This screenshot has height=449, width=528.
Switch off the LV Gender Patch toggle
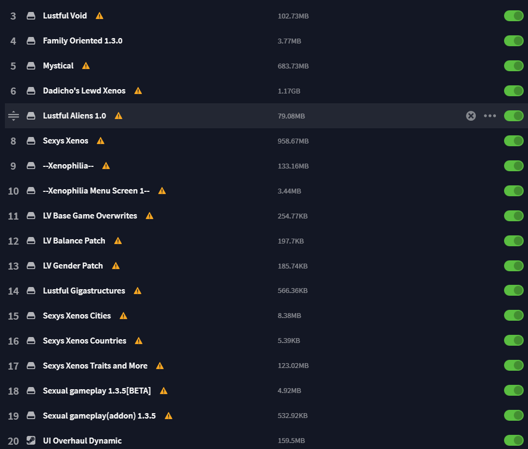click(513, 266)
